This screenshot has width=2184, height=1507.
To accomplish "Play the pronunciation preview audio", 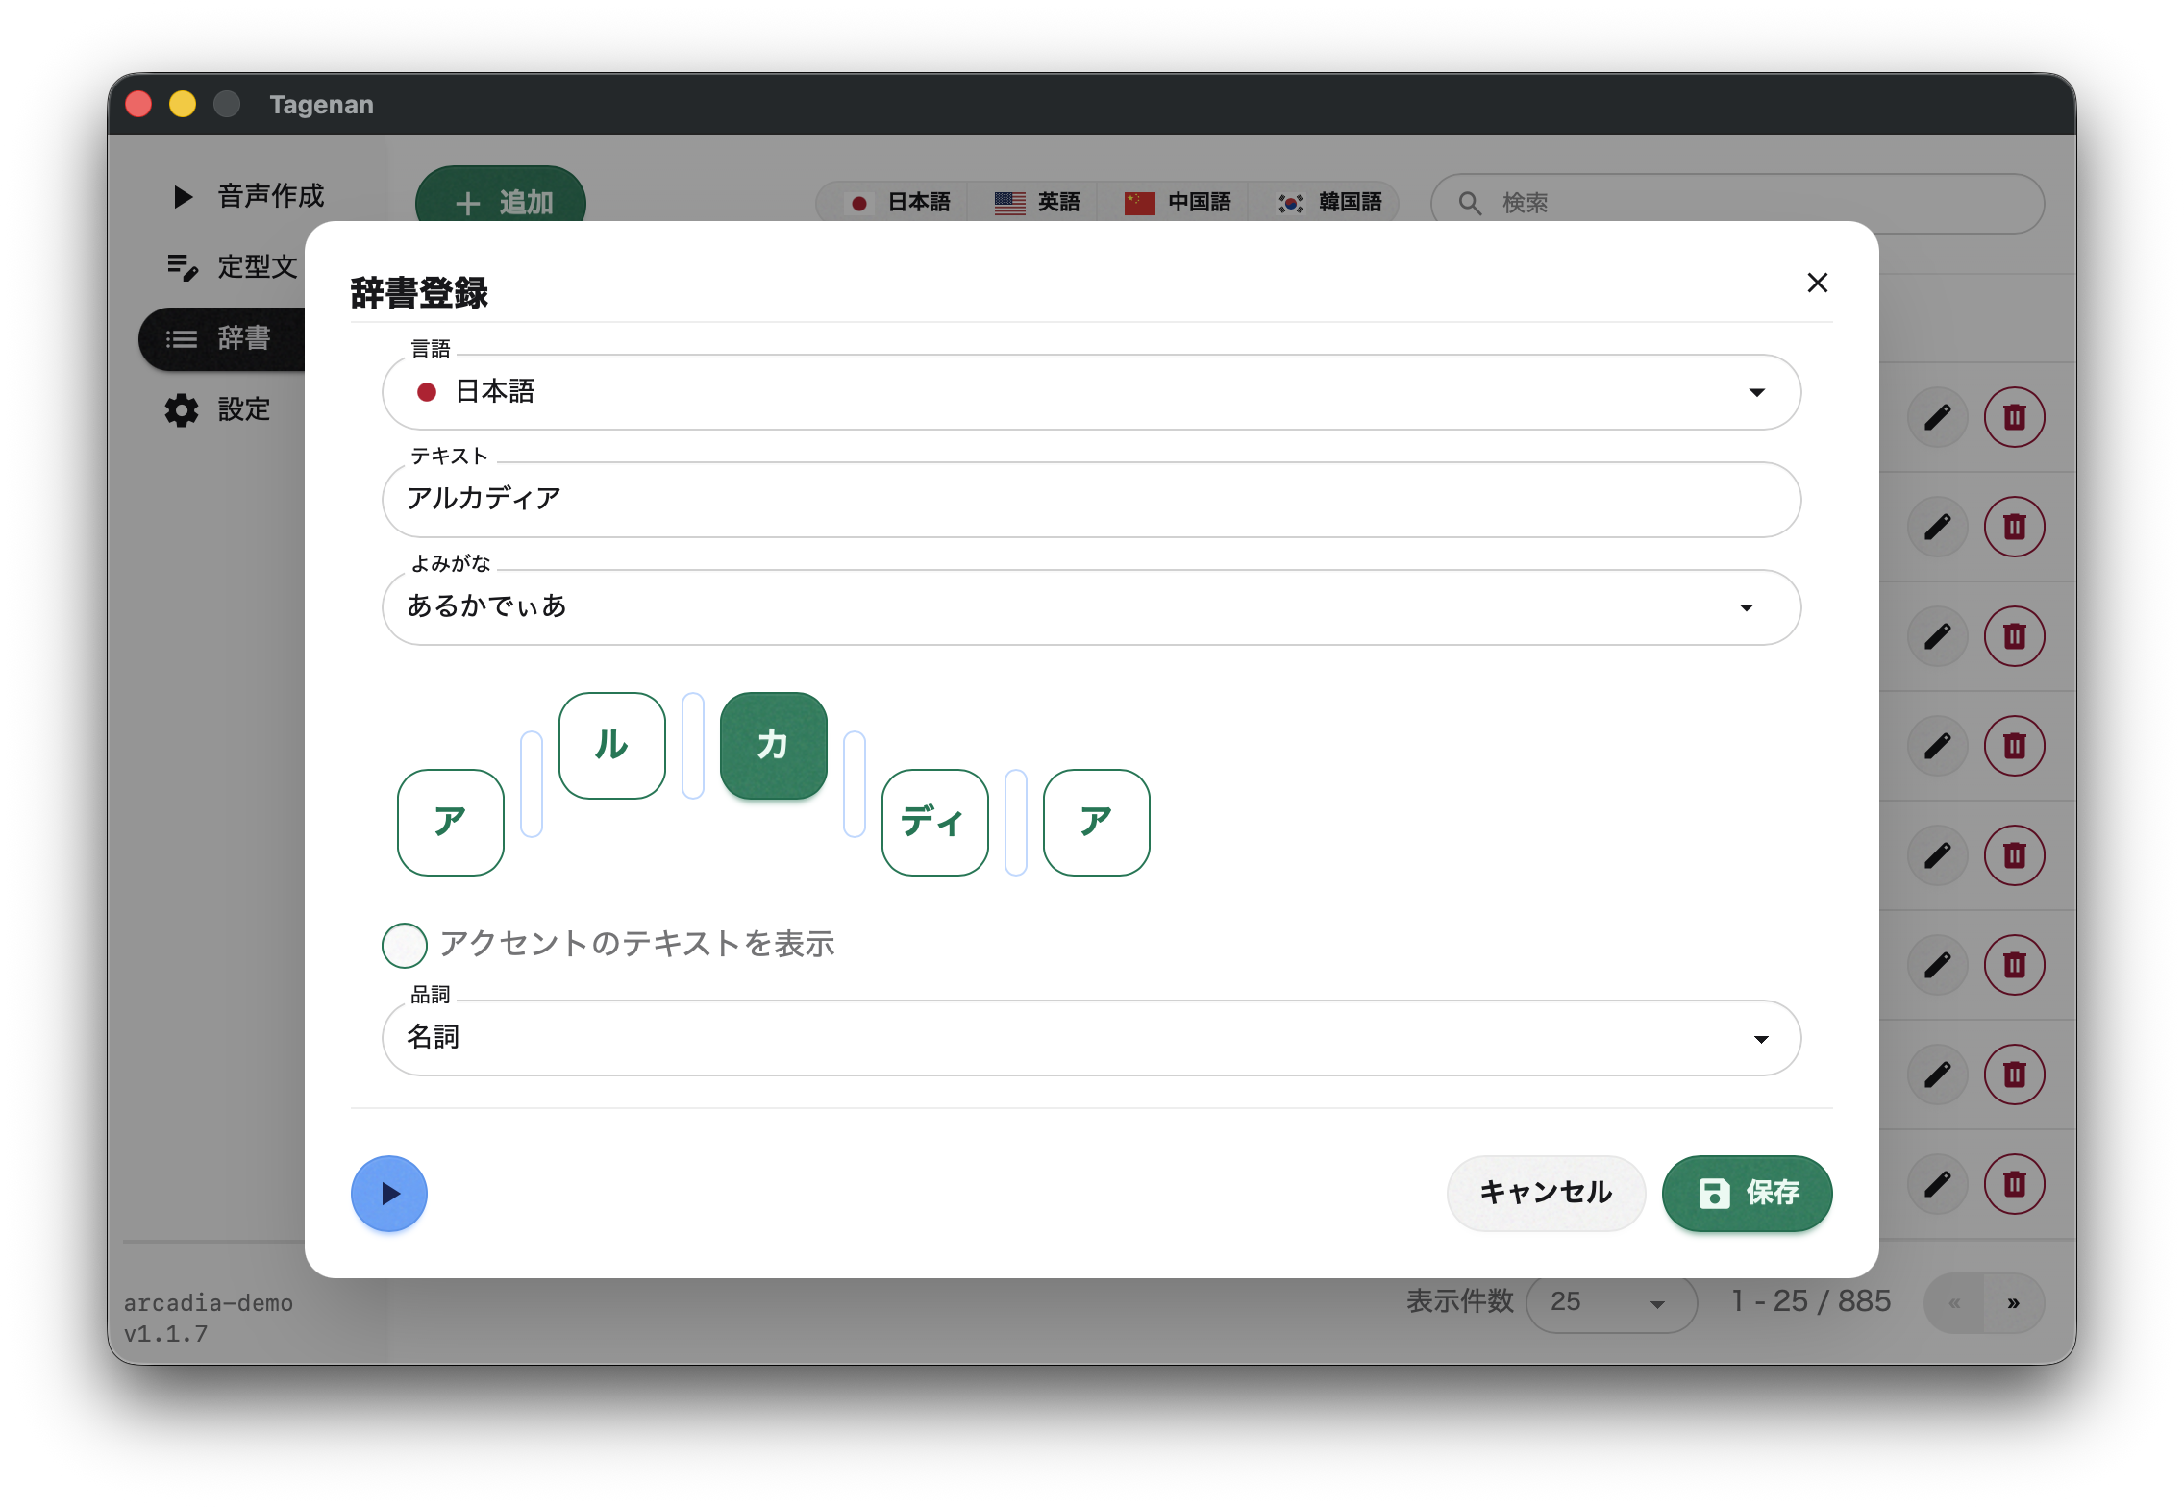I will 388,1193.
